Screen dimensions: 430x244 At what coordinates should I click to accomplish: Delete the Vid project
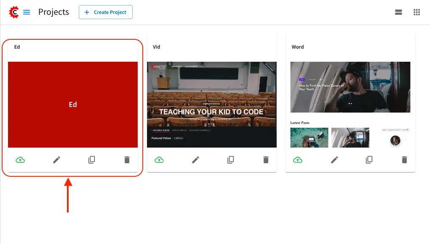coord(266,160)
